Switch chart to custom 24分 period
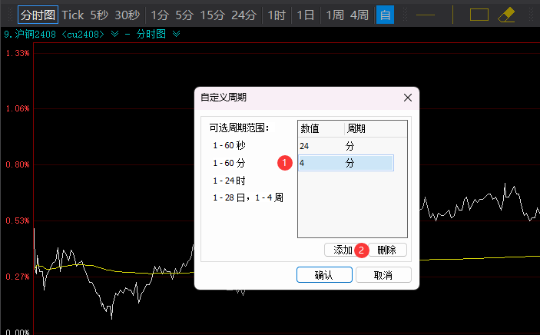Screen dimensions: 540x335 tap(243, 15)
